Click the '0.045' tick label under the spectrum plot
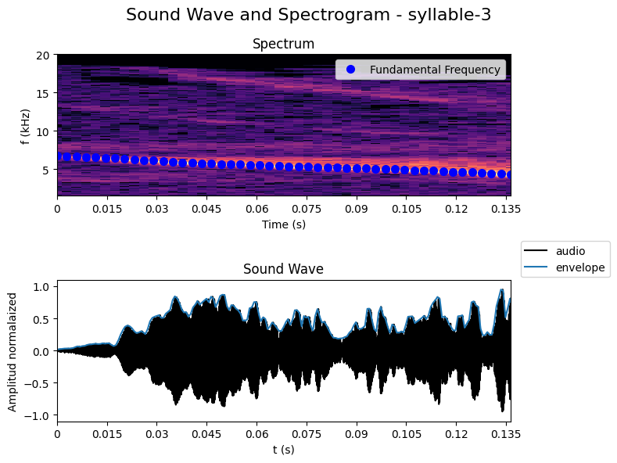Viewport: 617px width, 463px height. pos(206,209)
